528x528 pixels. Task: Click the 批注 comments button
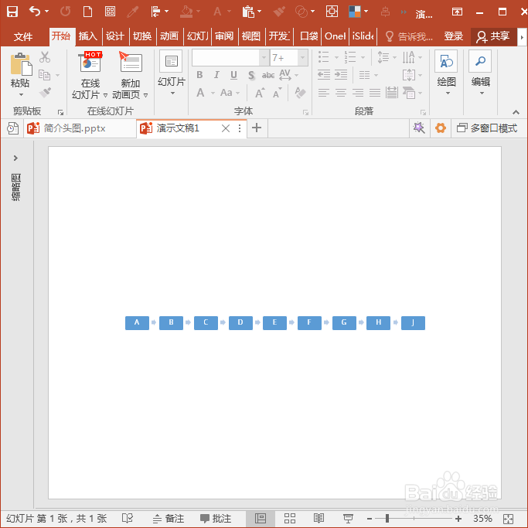tap(216, 518)
